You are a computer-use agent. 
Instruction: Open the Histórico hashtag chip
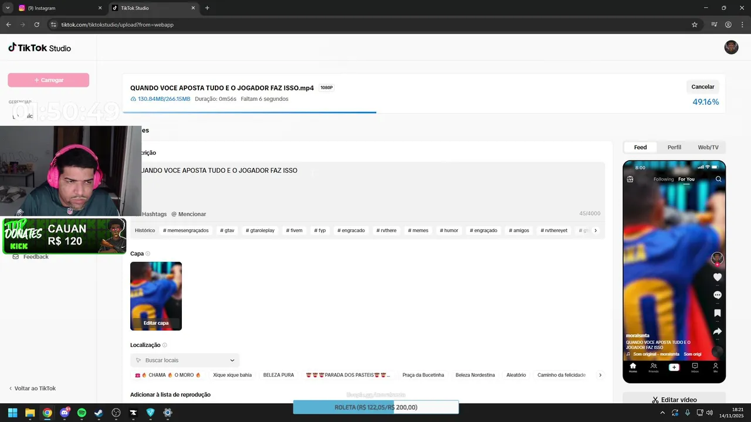click(145, 230)
